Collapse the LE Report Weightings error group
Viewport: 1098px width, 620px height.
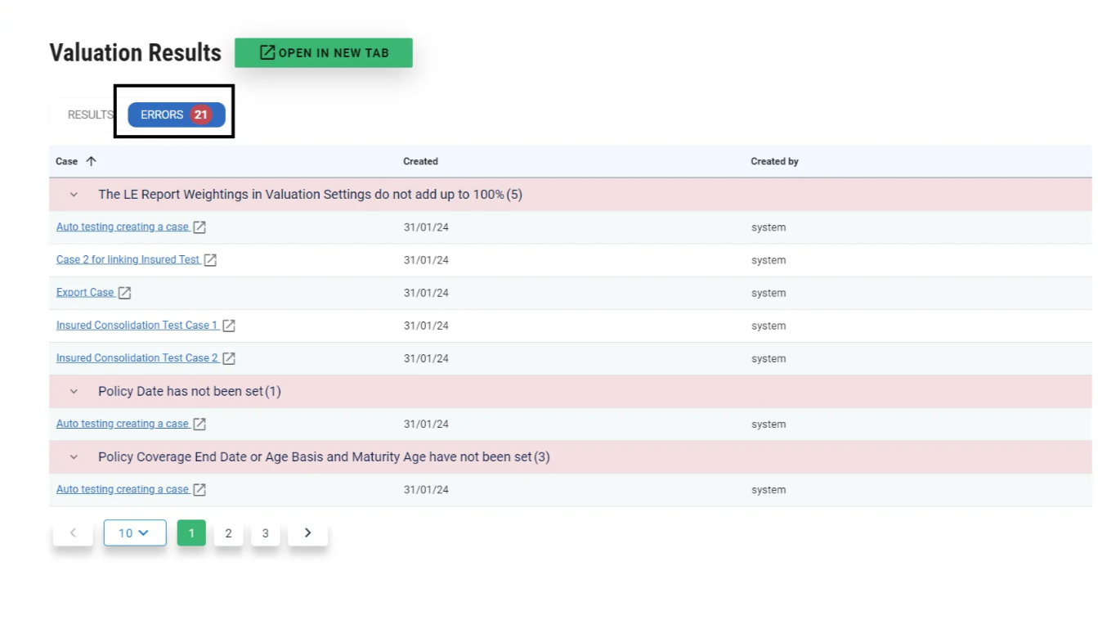(x=74, y=195)
